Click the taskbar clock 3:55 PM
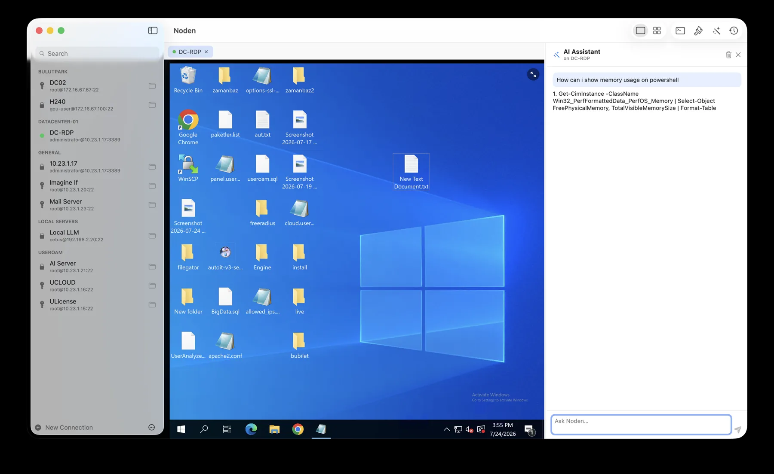The height and width of the screenshot is (474, 774). (x=503, y=429)
